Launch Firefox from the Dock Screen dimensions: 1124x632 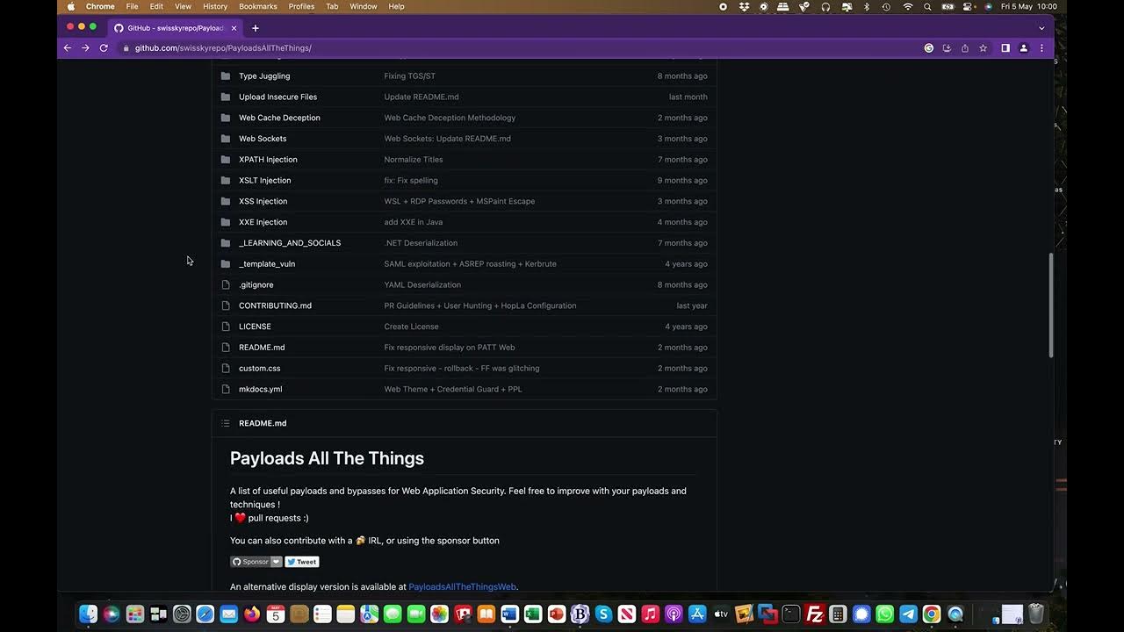(x=253, y=614)
